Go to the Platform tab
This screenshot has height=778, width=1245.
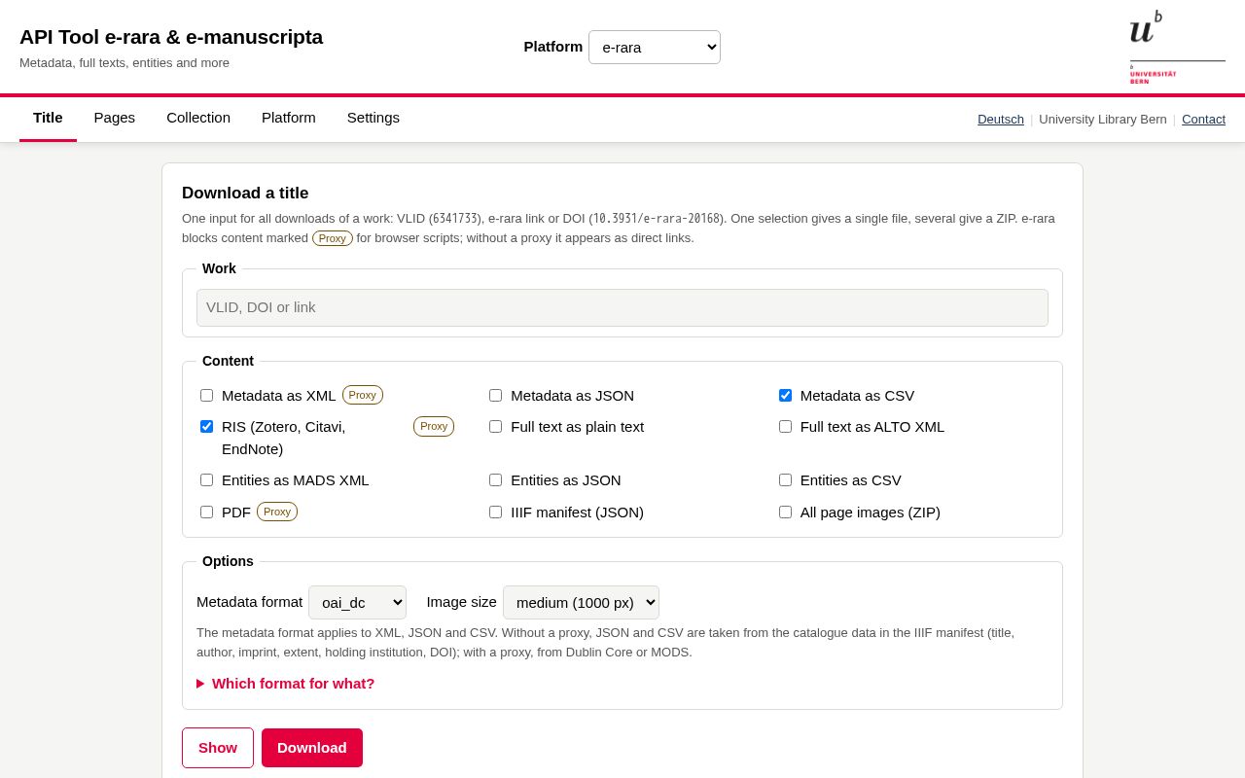coord(289,118)
